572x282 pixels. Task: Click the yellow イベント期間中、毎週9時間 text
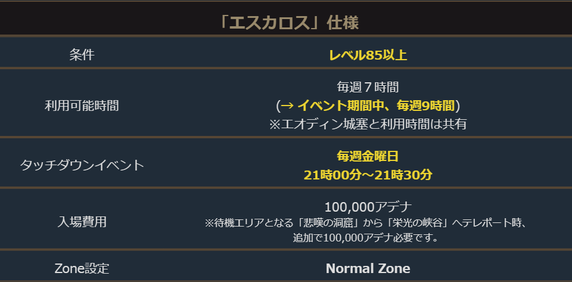coord(375,106)
